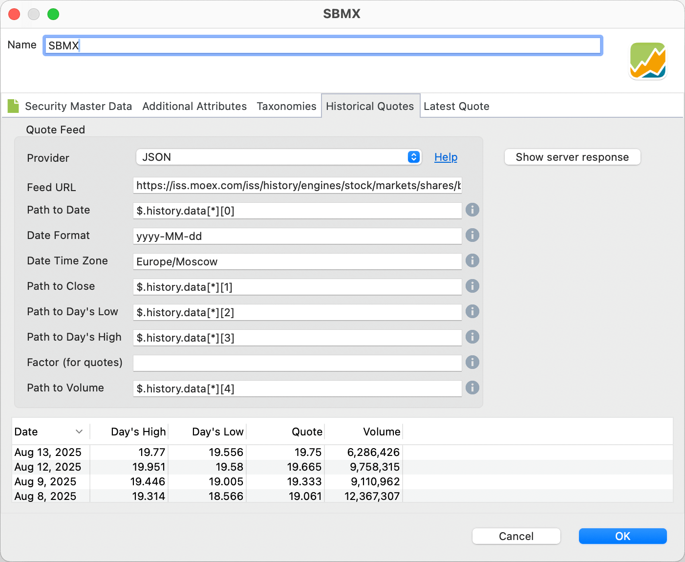Image resolution: width=685 pixels, height=562 pixels.
Task: Go to the Latest Quote tab
Action: [x=456, y=106]
